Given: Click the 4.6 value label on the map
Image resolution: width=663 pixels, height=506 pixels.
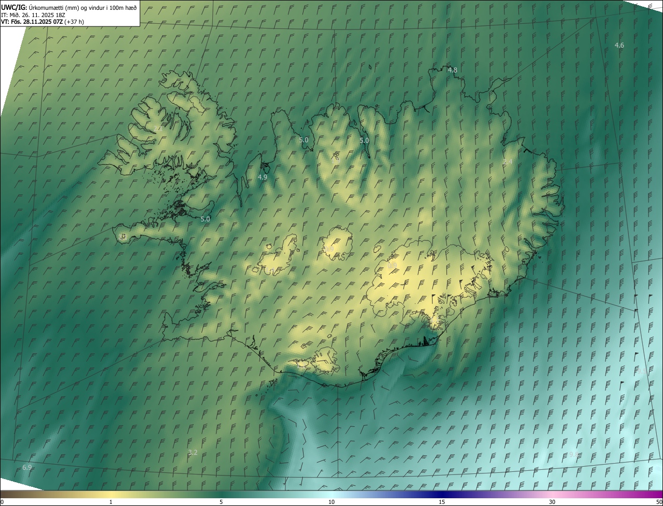Looking at the screenshot, I should [x=619, y=46].
